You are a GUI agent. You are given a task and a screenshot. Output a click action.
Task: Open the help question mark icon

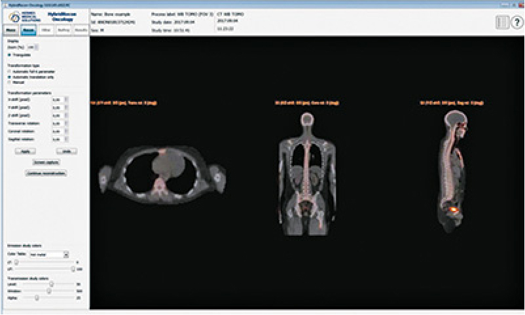pos(517,22)
